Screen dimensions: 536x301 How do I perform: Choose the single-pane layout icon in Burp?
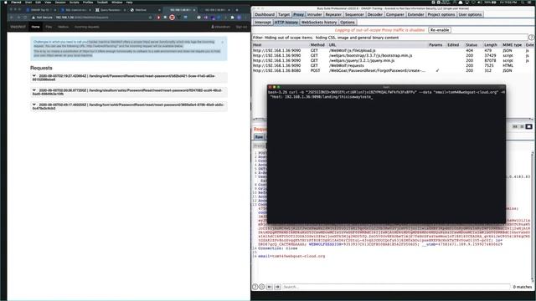pos(528,126)
